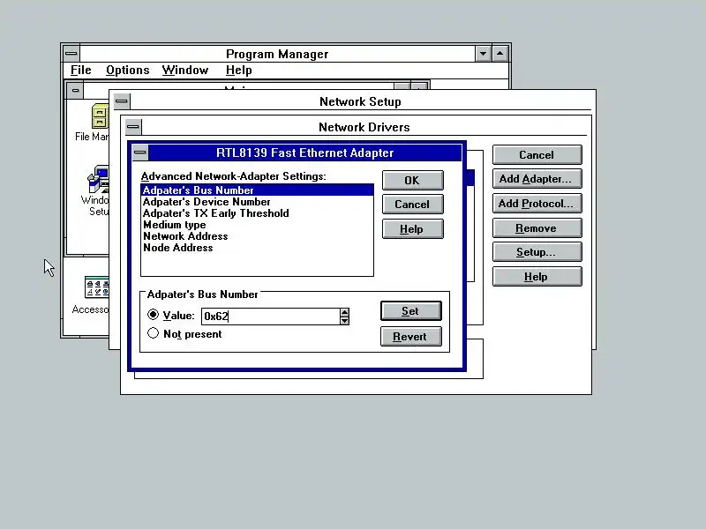Viewport: 706px width, 529px height.
Task: Increase bus number with up spinner arrow
Action: click(x=344, y=312)
